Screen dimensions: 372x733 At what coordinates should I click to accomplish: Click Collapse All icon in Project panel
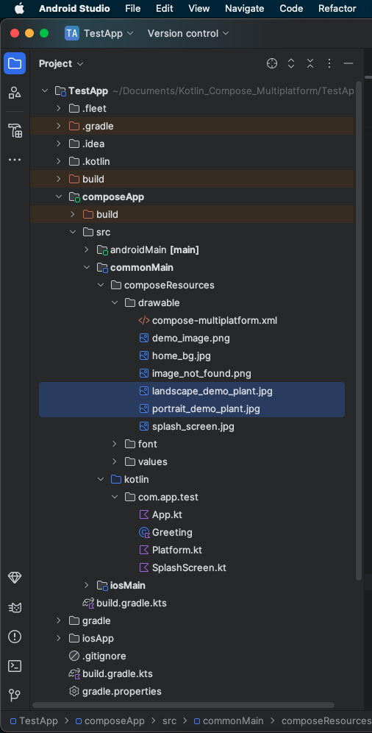coord(310,63)
